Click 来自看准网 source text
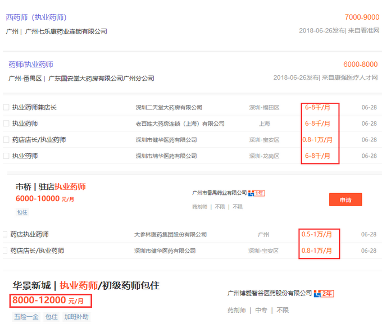Screen dimensions: 382x328 (x=363, y=30)
